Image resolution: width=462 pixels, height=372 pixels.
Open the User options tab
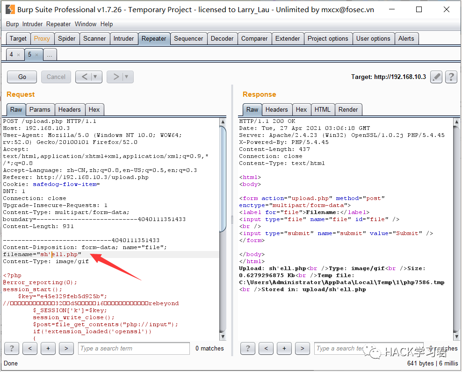373,39
